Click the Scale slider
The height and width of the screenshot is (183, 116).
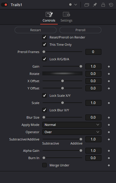point(62,103)
